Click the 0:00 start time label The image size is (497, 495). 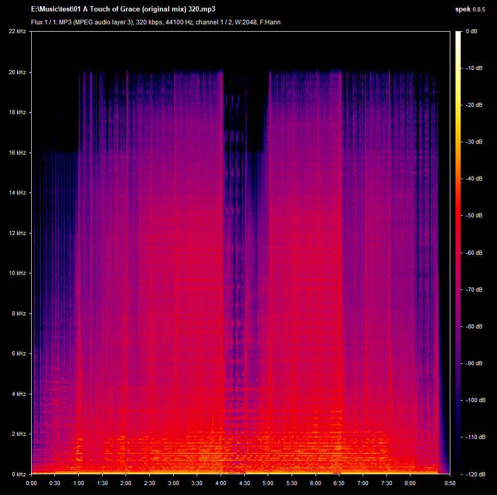31,483
